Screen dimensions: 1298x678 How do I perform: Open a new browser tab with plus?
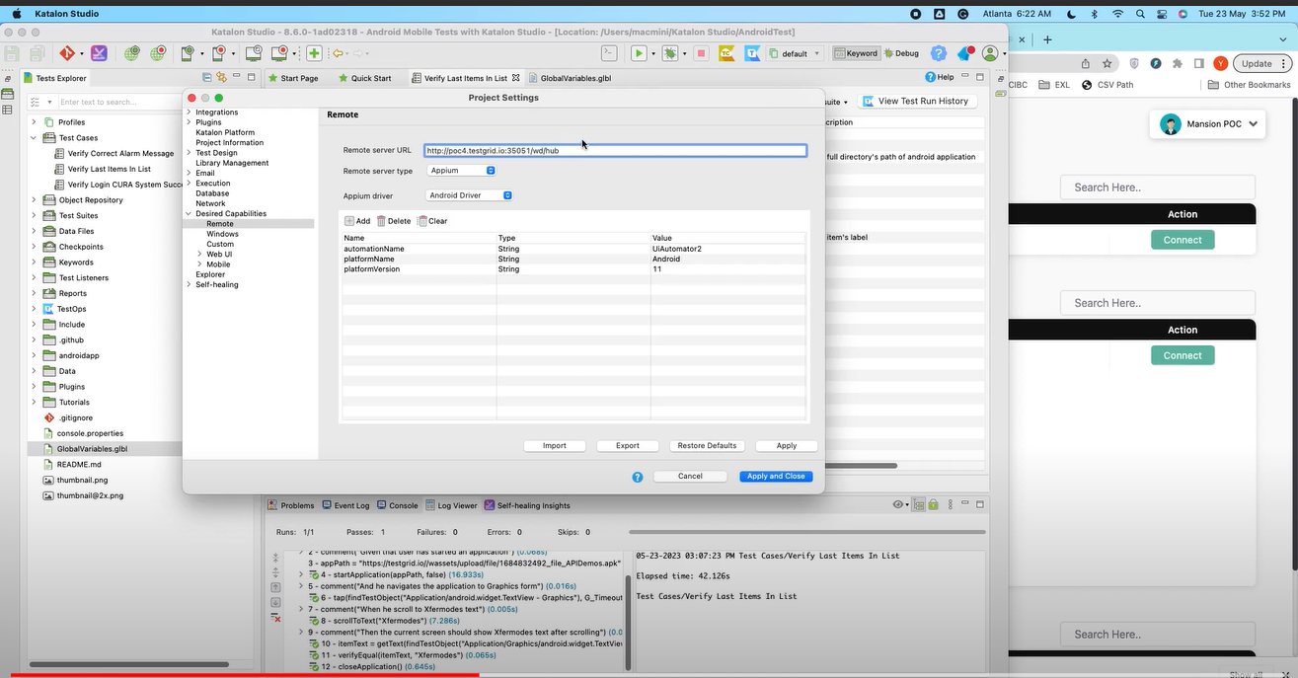1047,39
